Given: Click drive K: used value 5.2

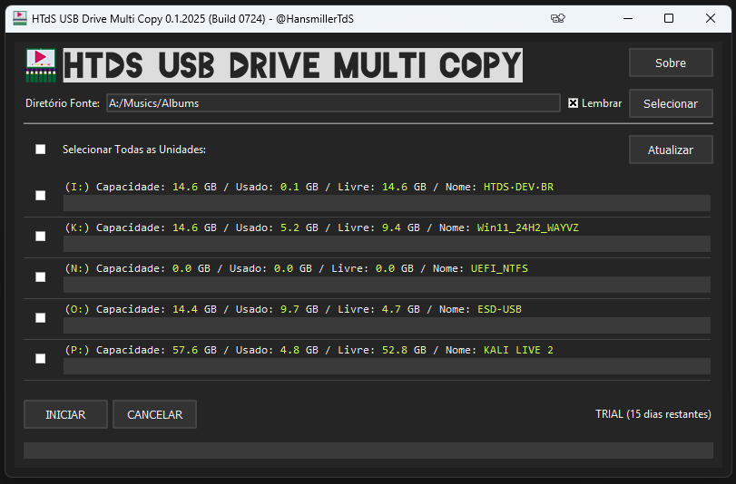Looking at the screenshot, I should 289,227.
